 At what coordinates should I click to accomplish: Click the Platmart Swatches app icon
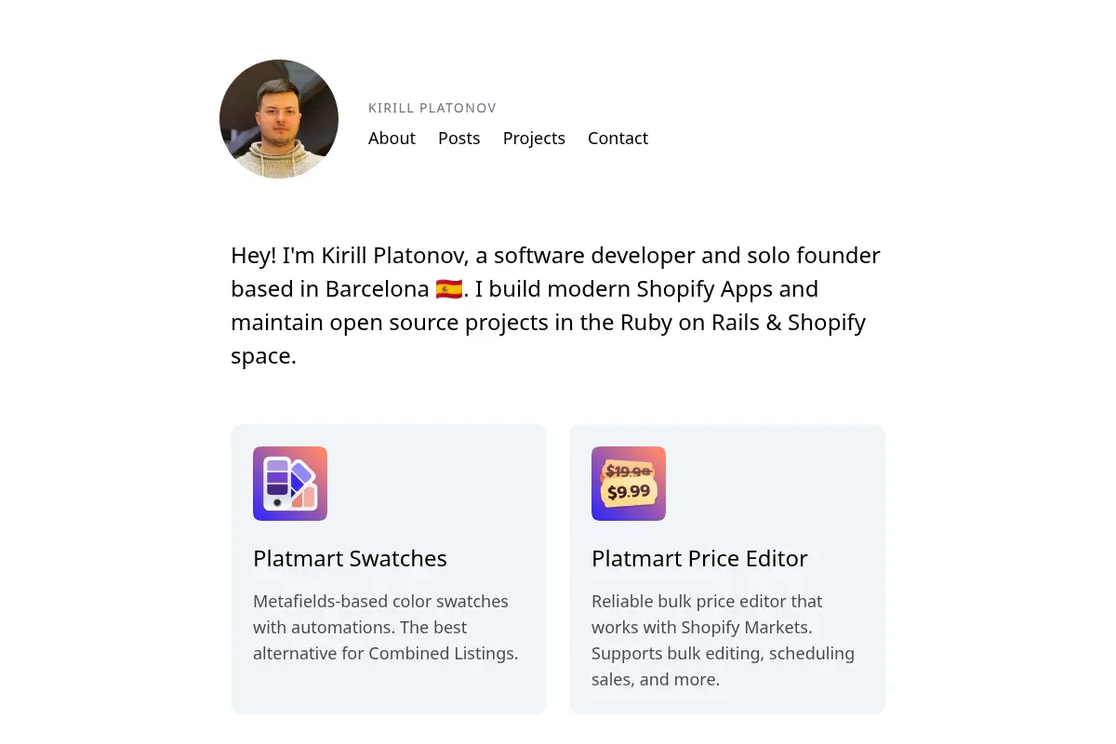click(x=290, y=484)
